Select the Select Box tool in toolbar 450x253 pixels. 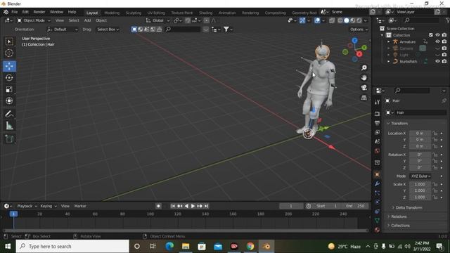[x=9, y=42]
